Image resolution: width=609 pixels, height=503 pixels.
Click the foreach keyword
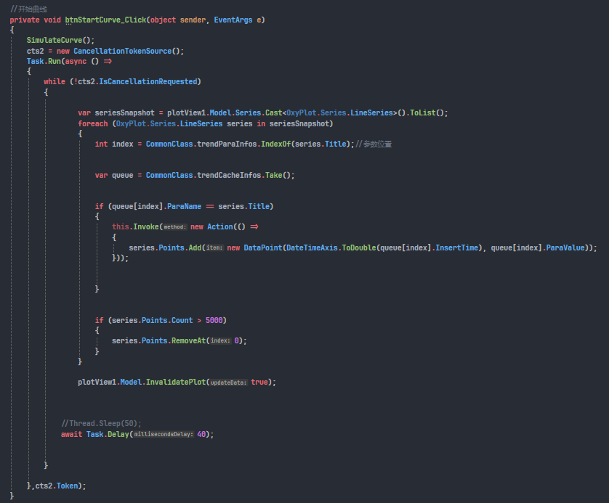(92, 123)
